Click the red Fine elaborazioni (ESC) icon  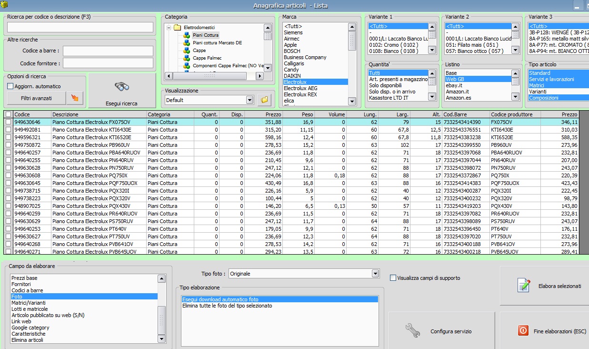click(x=522, y=330)
